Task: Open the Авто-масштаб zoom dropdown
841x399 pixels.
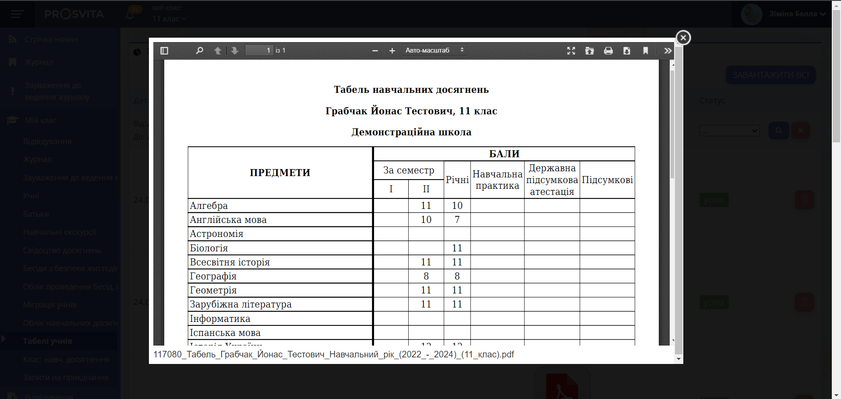Action: [434, 50]
